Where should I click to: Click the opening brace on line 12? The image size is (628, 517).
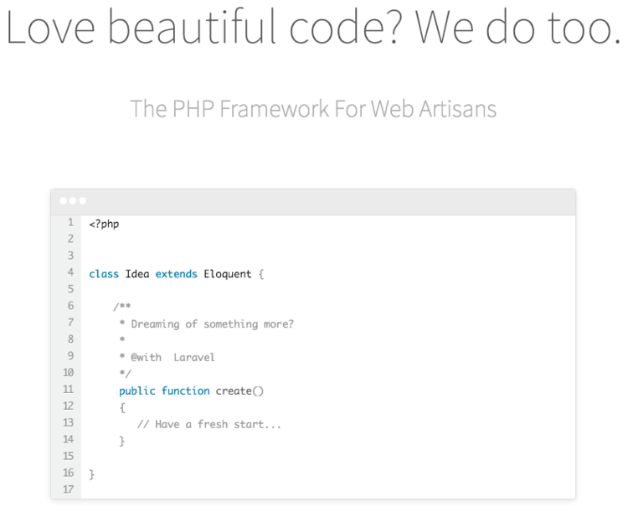[122, 408]
